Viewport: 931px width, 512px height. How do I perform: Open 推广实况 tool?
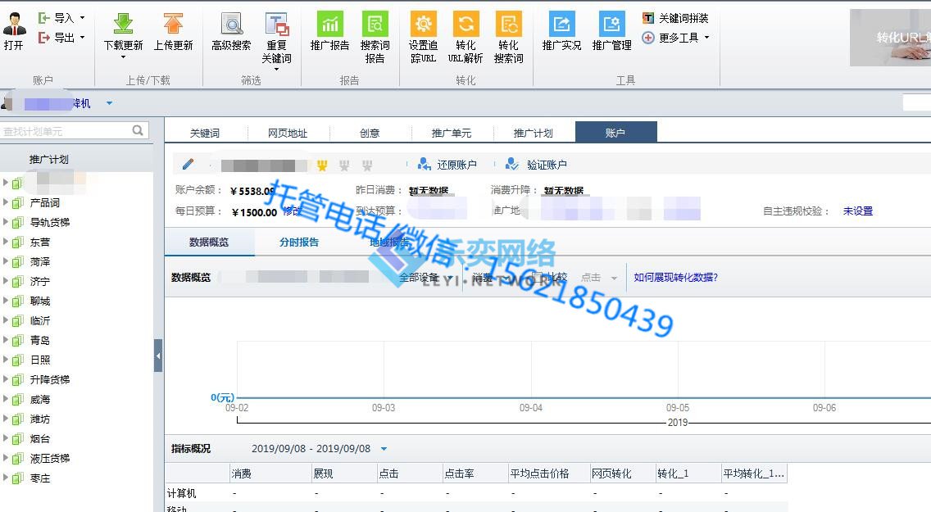(x=561, y=24)
